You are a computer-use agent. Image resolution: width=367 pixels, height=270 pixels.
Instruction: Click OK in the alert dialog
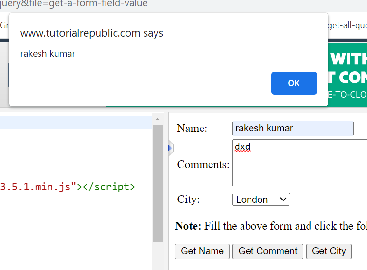pos(294,83)
